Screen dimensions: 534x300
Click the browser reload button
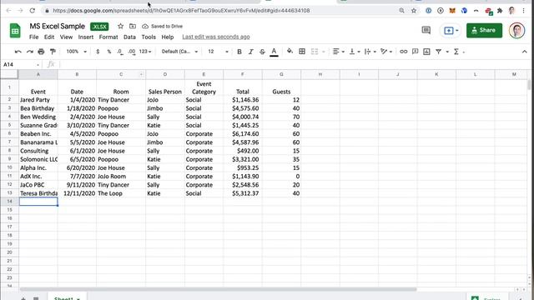point(33,11)
